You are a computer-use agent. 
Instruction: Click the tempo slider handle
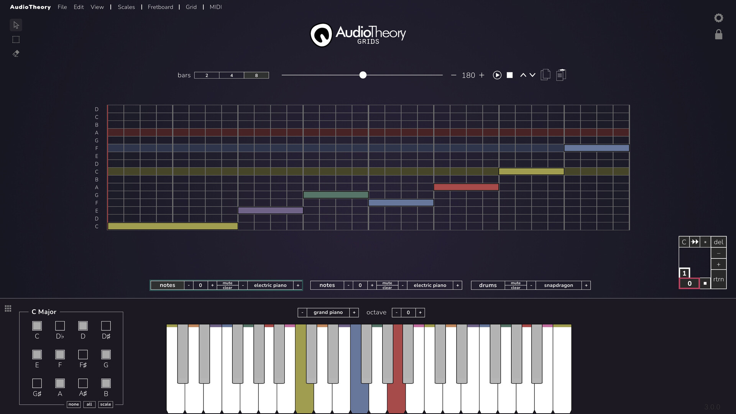[x=363, y=75]
